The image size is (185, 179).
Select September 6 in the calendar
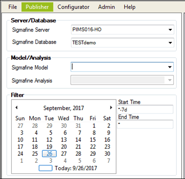point(65,133)
